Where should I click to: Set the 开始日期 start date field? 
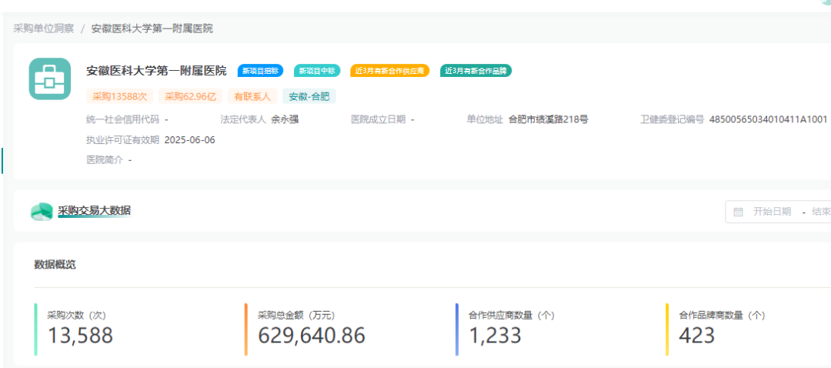[773, 212]
